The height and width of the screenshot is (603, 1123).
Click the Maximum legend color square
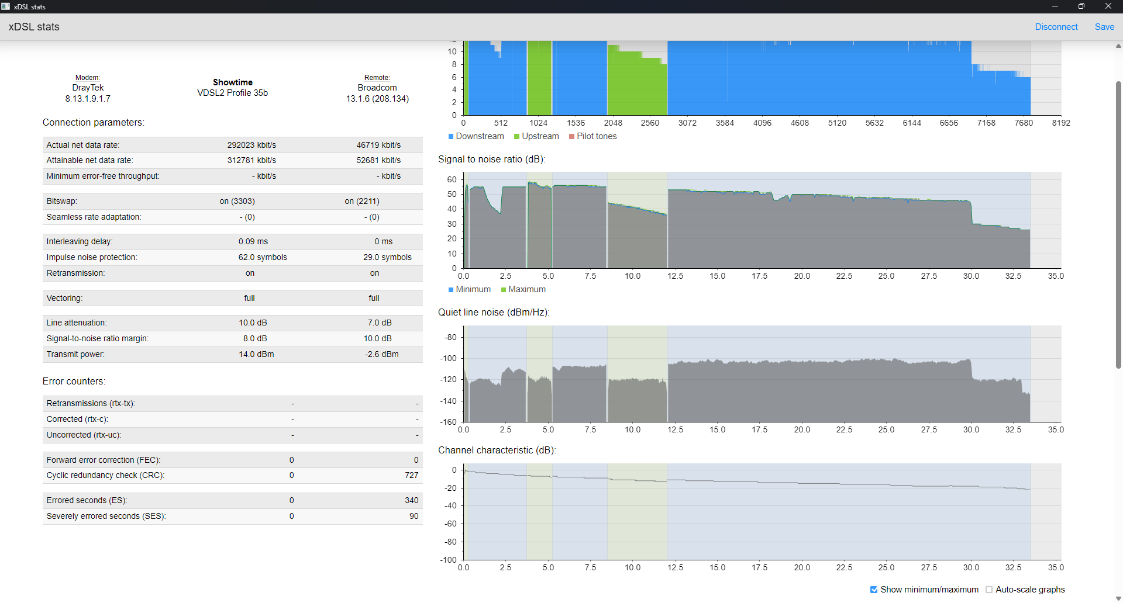tap(504, 290)
